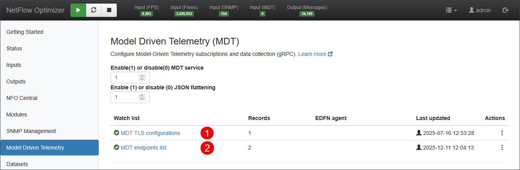Click the Input (Flows) counter badge
Screen dimensions: 520x170
pyautogui.click(x=184, y=13)
